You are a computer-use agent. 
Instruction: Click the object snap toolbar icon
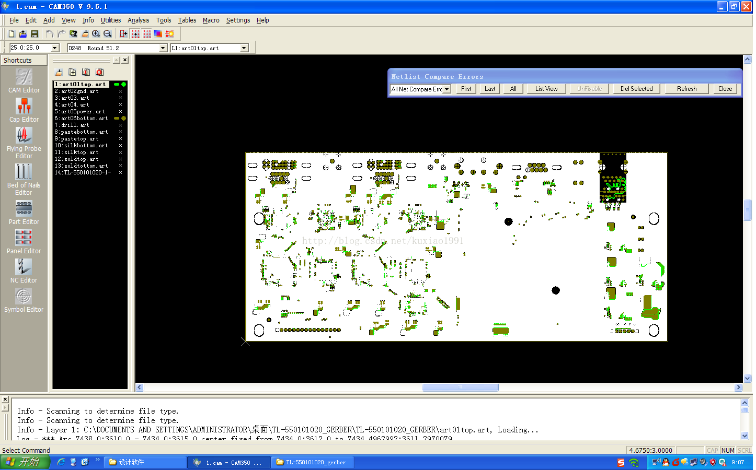124,33
